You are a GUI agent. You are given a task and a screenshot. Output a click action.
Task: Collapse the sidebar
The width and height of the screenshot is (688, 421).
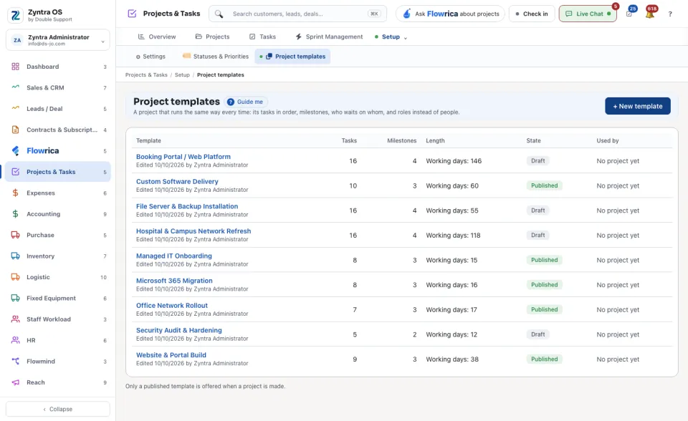tap(58, 409)
